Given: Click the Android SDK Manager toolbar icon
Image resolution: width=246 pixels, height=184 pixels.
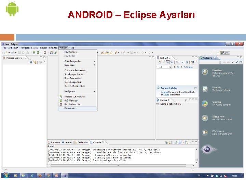Looking at the screenshot, I should [34, 53].
